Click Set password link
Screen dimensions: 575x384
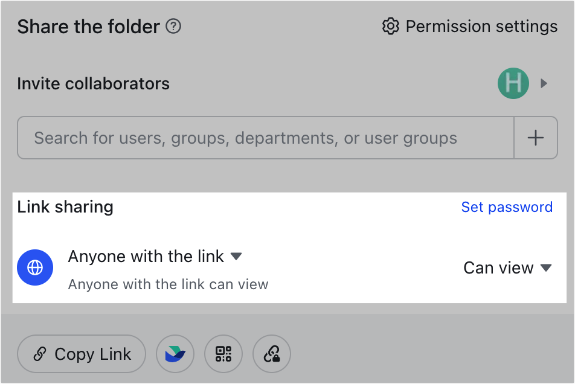[x=507, y=207]
